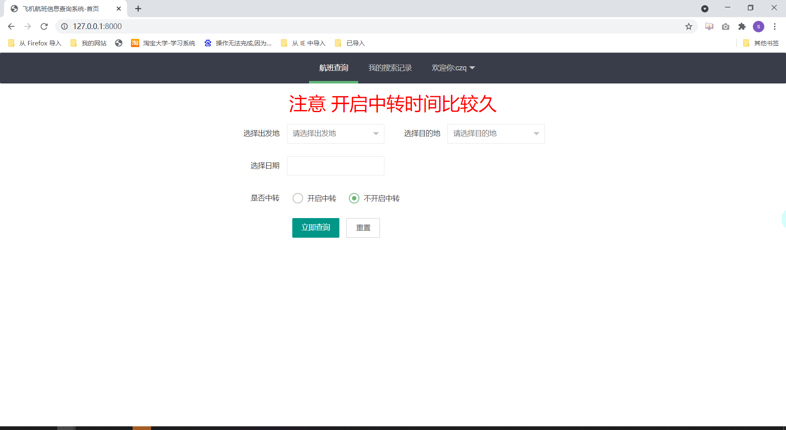The image size is (786, 430).
Task: View site information icon in address bar
Action: coord(64,26)
